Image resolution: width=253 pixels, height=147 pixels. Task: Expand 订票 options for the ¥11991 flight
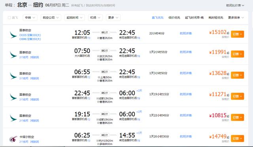pos(237,54)
